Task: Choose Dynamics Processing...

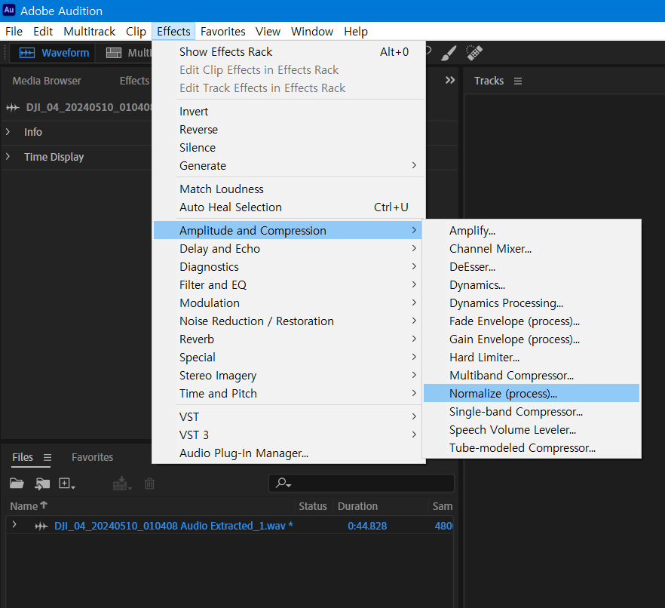Action: coord(532,302)
